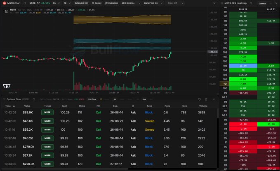
Task: Sort by Exp. column header
Action: (115, 106)
